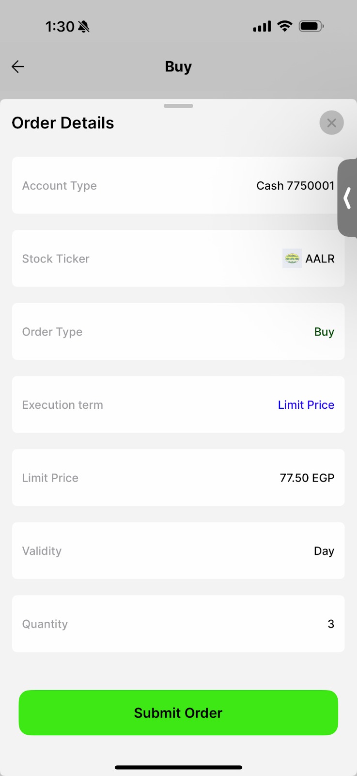Image resolution: width=357 pixels, height=776 pixels.
Task: Tap the muted bell status icon
Action: point(84,26)
